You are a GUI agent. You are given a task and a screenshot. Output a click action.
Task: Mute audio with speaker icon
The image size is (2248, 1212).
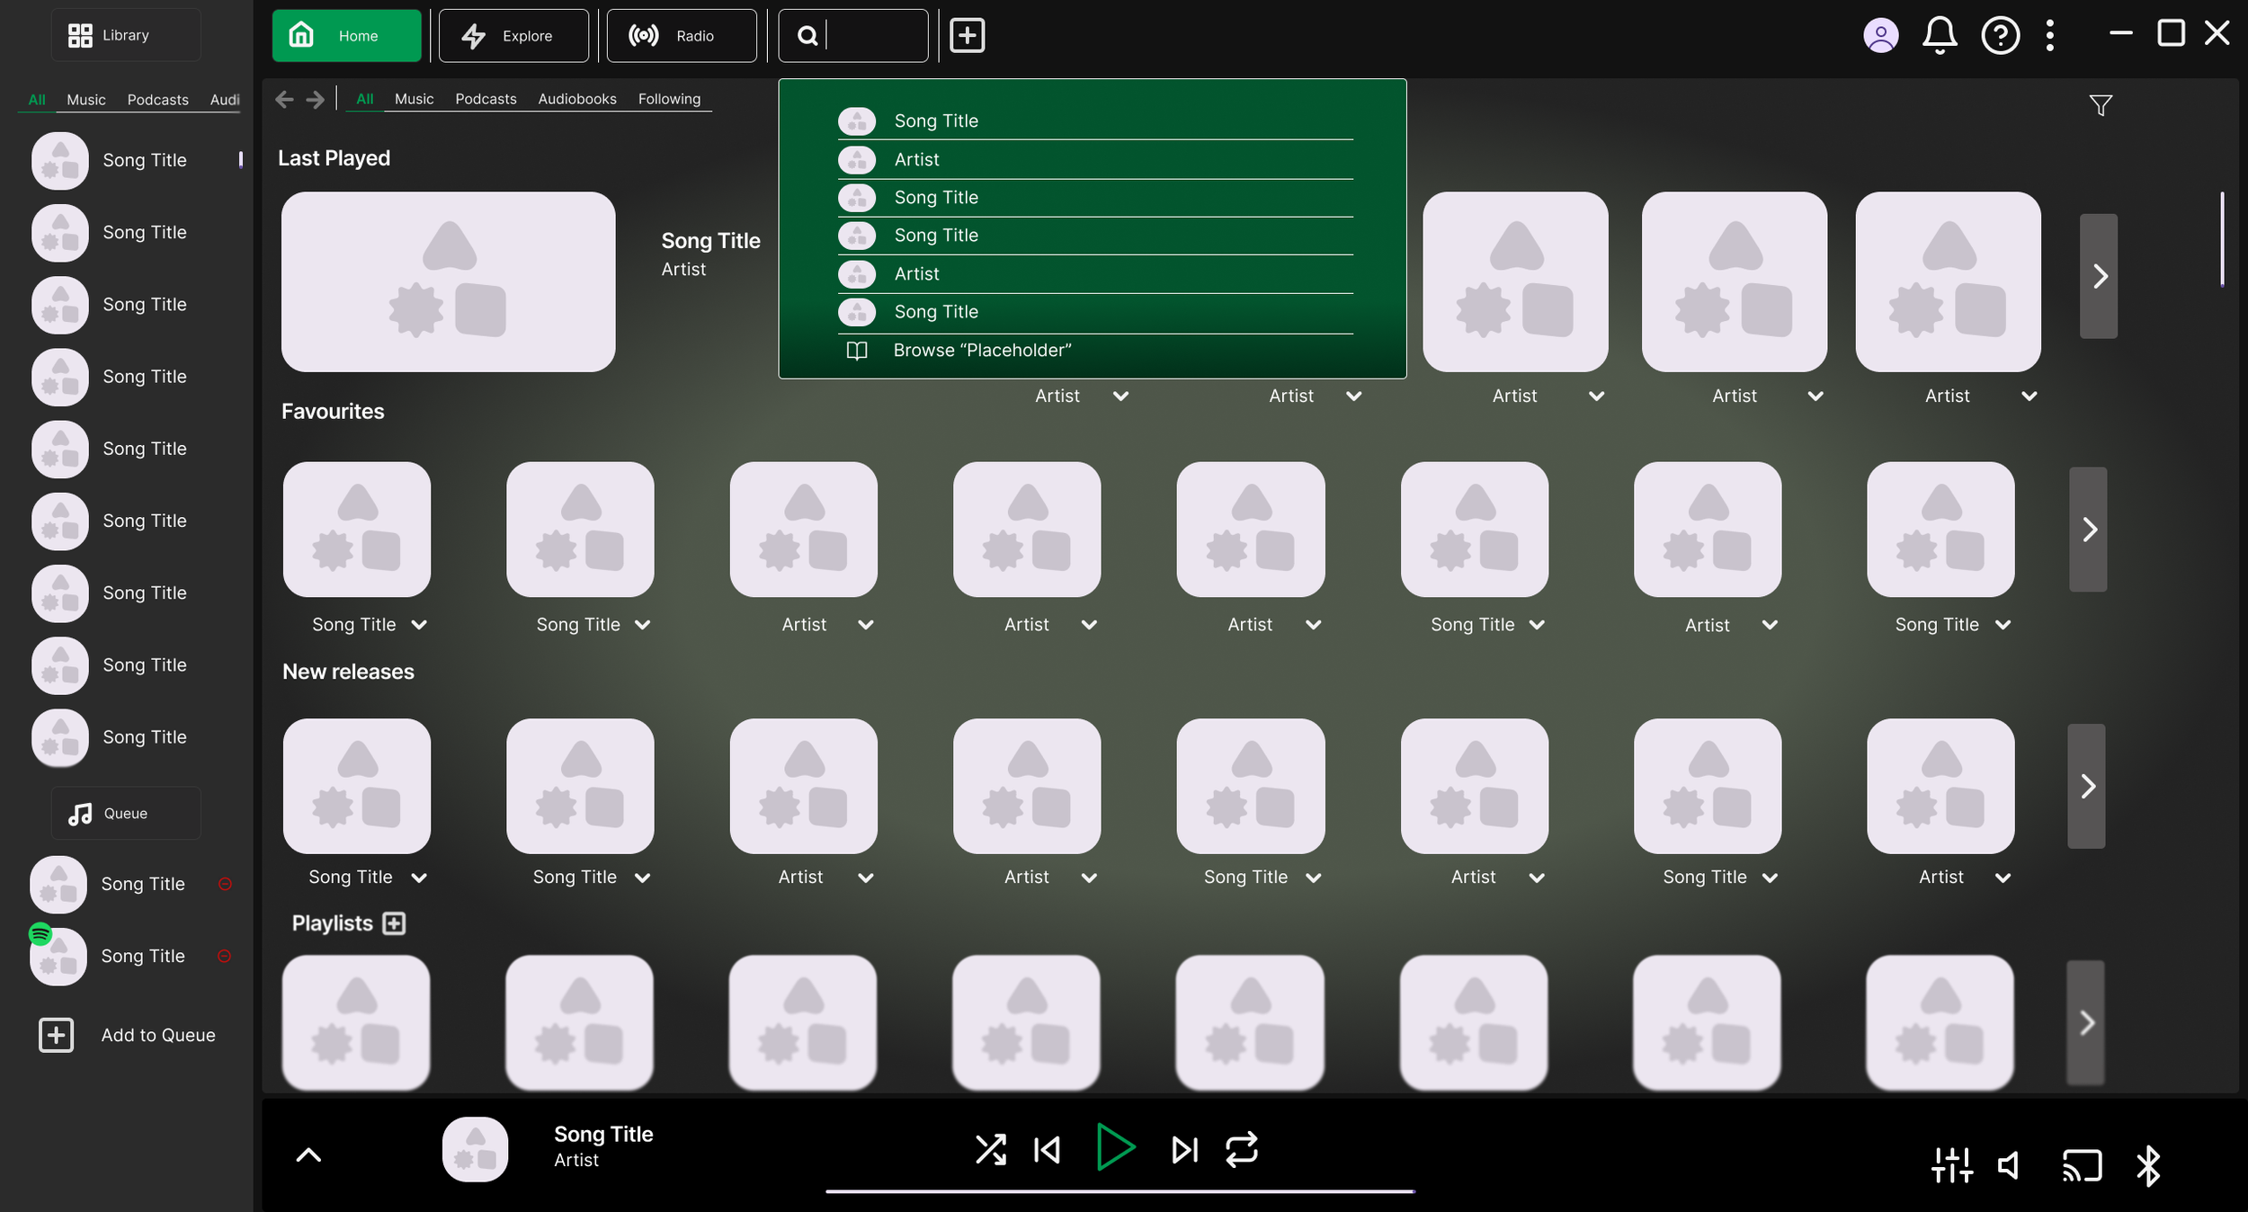(2009, 1166)
